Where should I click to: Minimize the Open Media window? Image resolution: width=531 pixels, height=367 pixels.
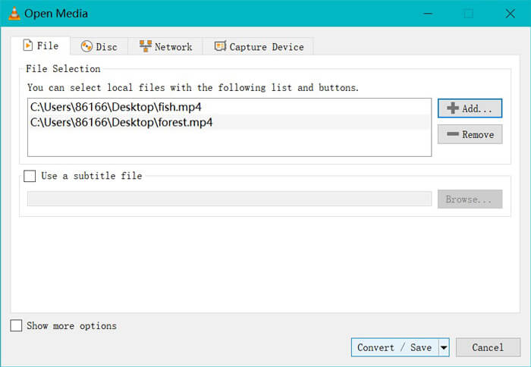[428, 14]
